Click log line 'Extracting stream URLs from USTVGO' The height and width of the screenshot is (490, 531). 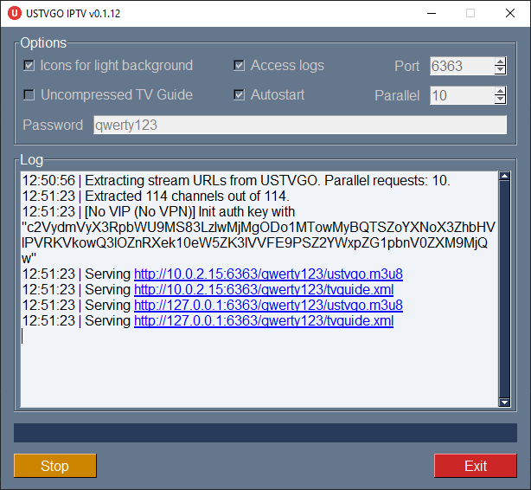point(202,180)
